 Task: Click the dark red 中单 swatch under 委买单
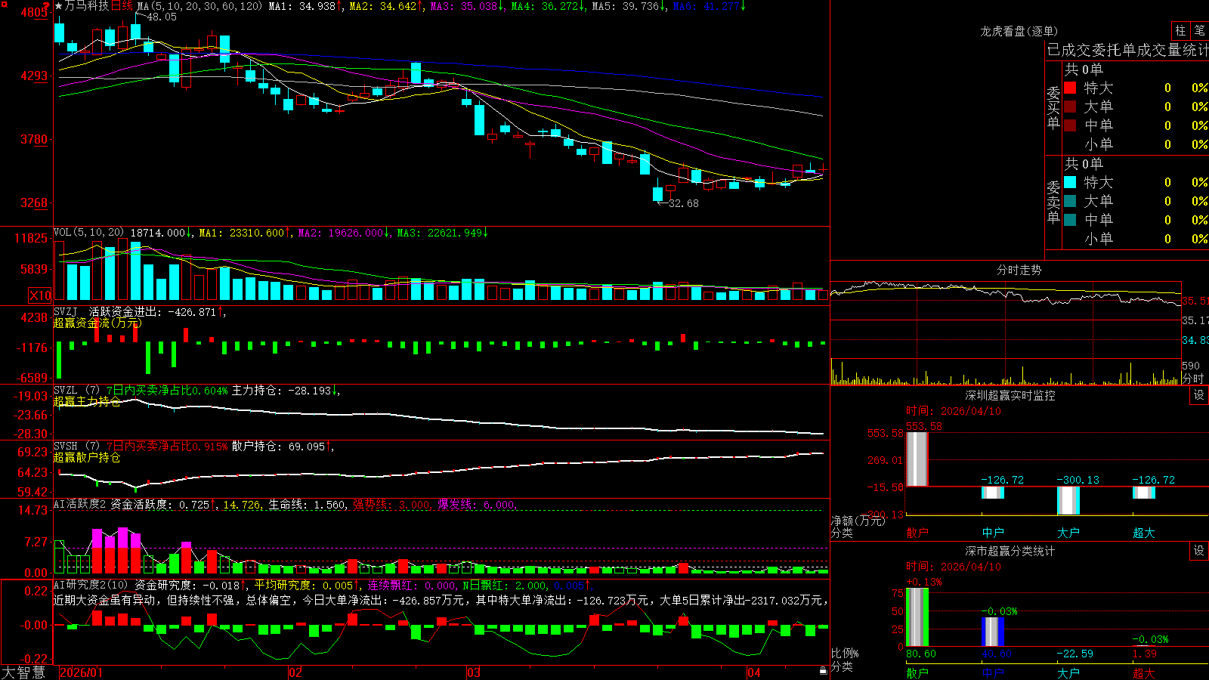pos(1070,125)
